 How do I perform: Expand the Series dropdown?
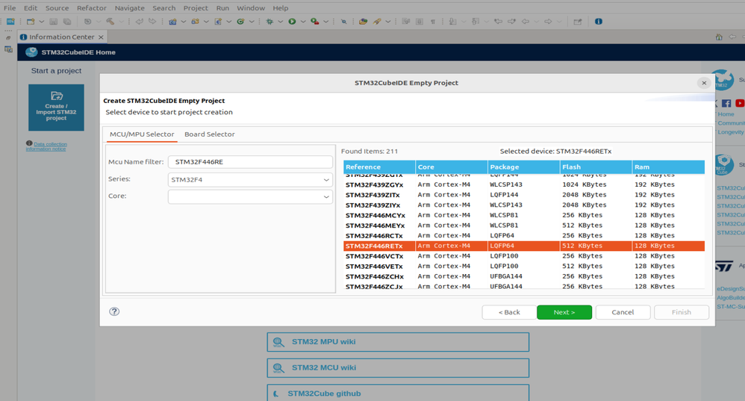click(x=250, y=180)
